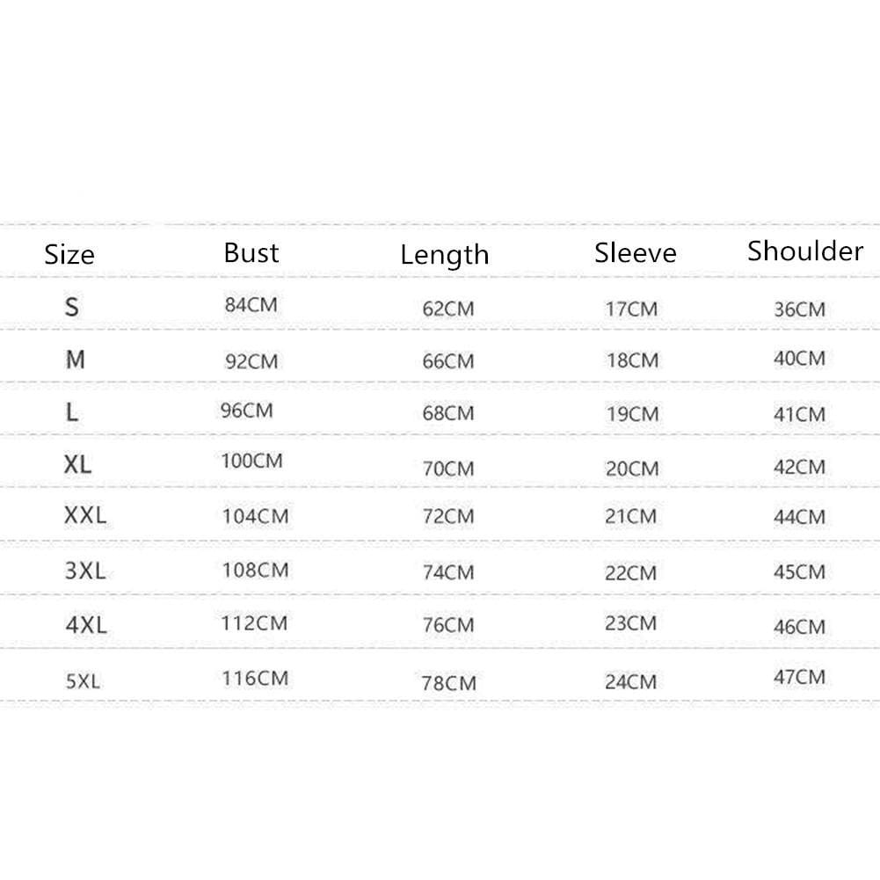
Task: Click the 36CM shoulder value
Action: 799,309
